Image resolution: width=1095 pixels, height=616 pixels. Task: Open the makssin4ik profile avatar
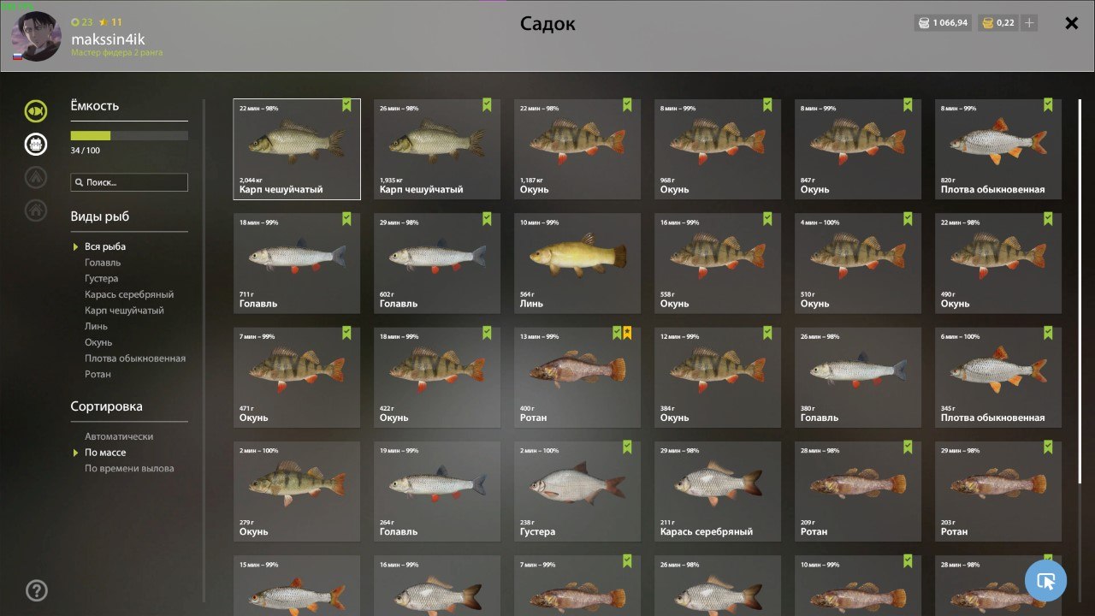coord(37,37)
